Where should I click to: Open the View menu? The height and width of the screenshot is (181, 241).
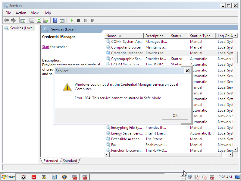tap(35, 13)
